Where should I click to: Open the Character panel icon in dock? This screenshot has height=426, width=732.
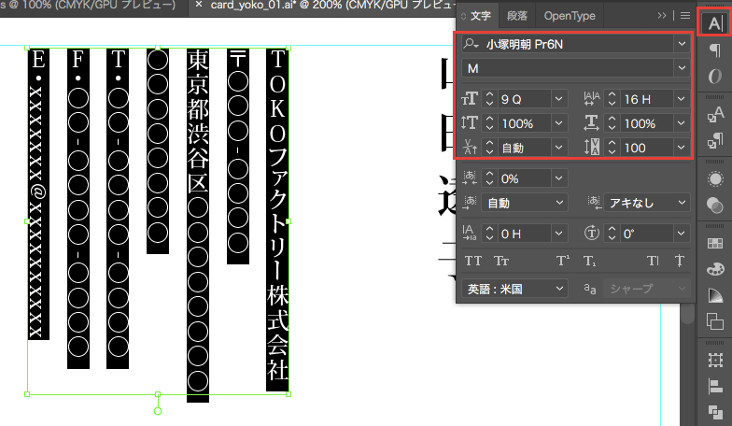click(x=714, y=22)
